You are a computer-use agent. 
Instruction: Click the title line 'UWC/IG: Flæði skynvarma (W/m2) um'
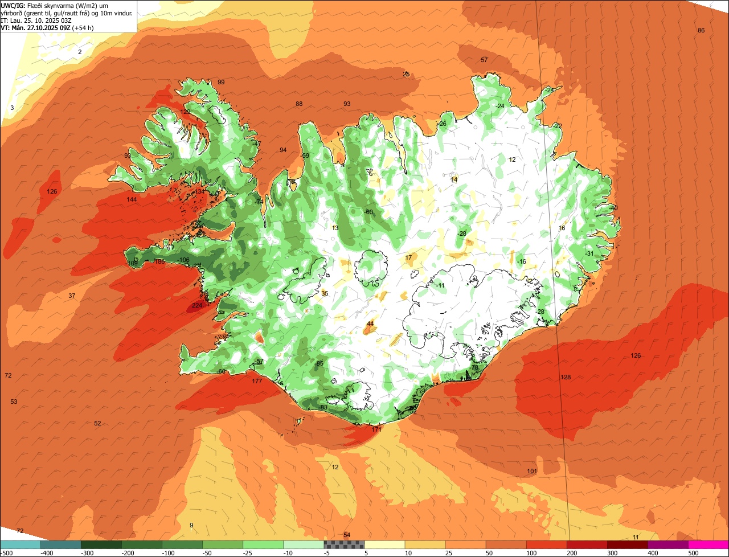[x=55, y=5]
